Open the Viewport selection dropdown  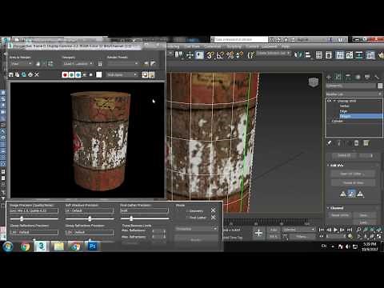click(78, 64)
